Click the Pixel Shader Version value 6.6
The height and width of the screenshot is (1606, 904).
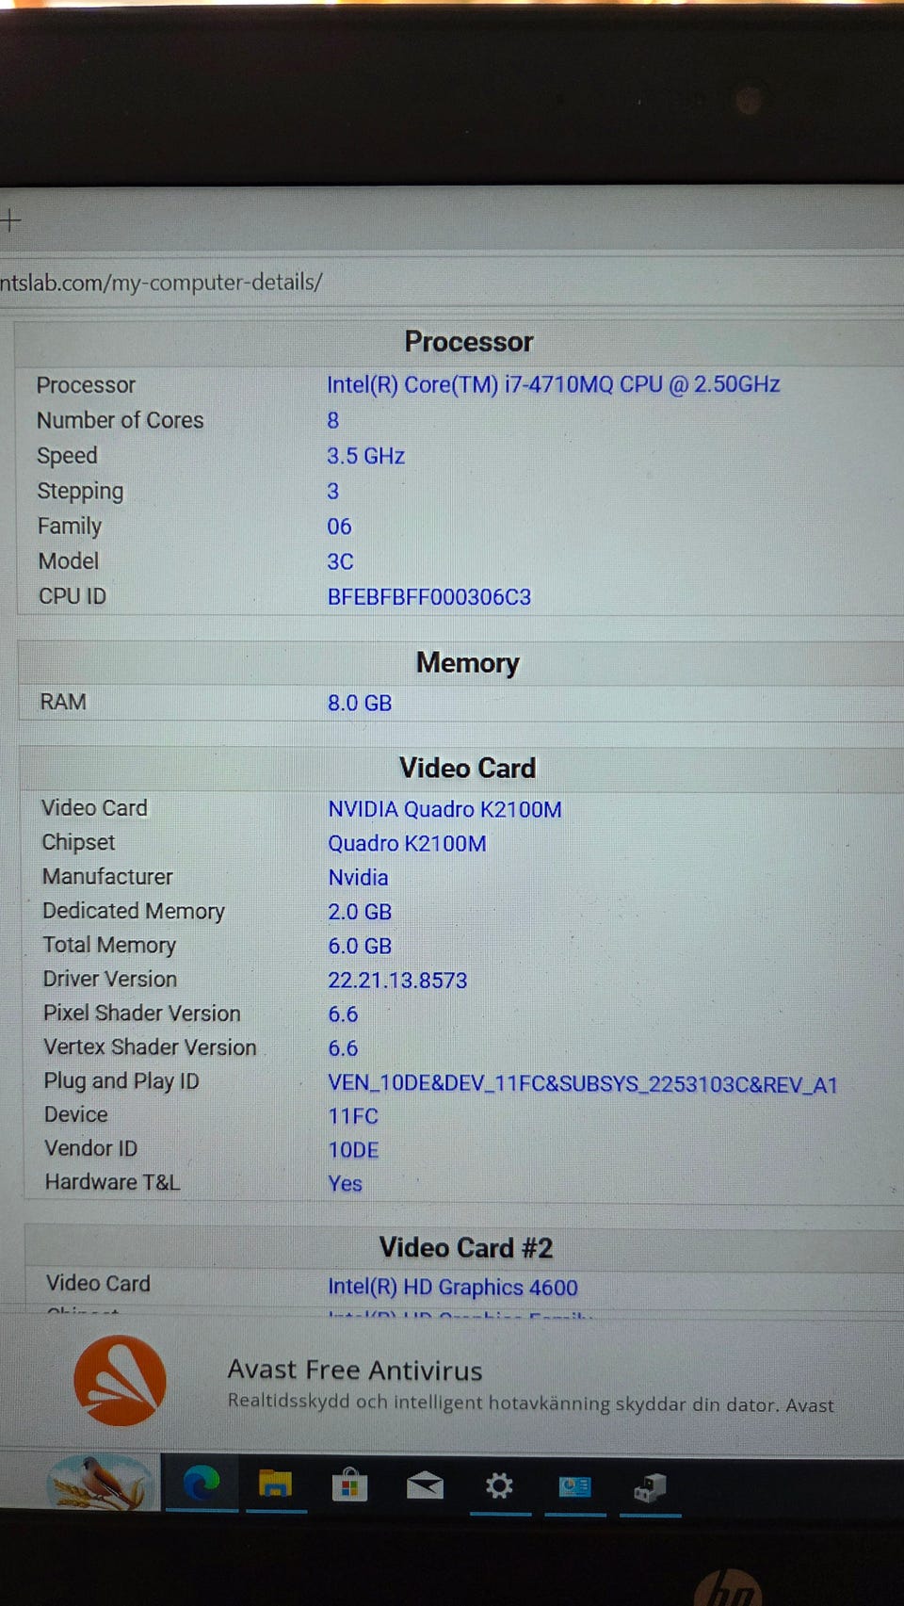pos(343,1014)
